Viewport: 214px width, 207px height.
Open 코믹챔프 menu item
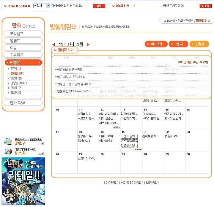pos(23,34)
